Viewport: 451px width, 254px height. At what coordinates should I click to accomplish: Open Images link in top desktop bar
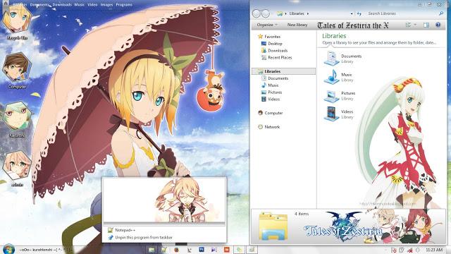106,5
